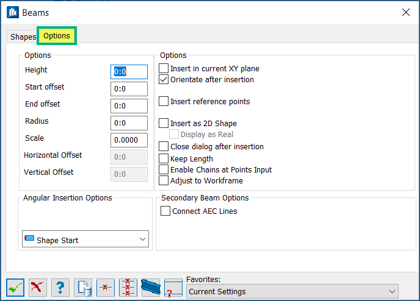Click the red X cancel icon
Viewport: 420px width, 301px height.
tap(38, 287)
